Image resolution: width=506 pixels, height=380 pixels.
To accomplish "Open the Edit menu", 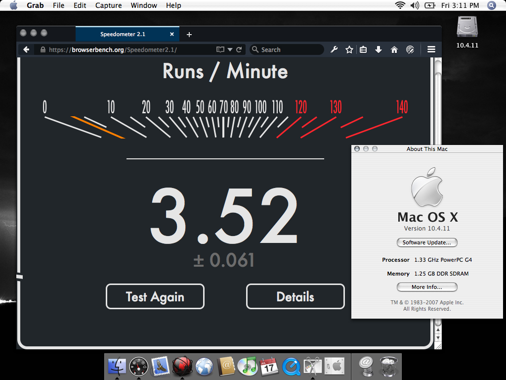I will [x=80, y=5].
